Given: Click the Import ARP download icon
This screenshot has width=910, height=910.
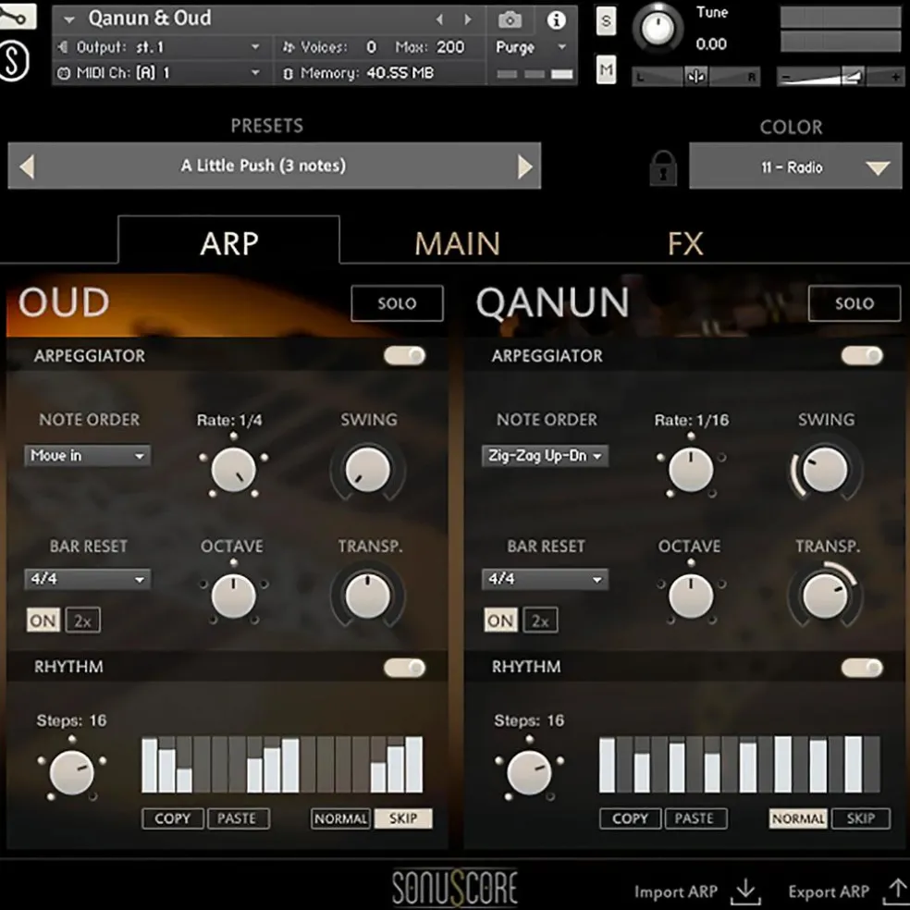Looking at the screenshot, I should pos(745,892).
